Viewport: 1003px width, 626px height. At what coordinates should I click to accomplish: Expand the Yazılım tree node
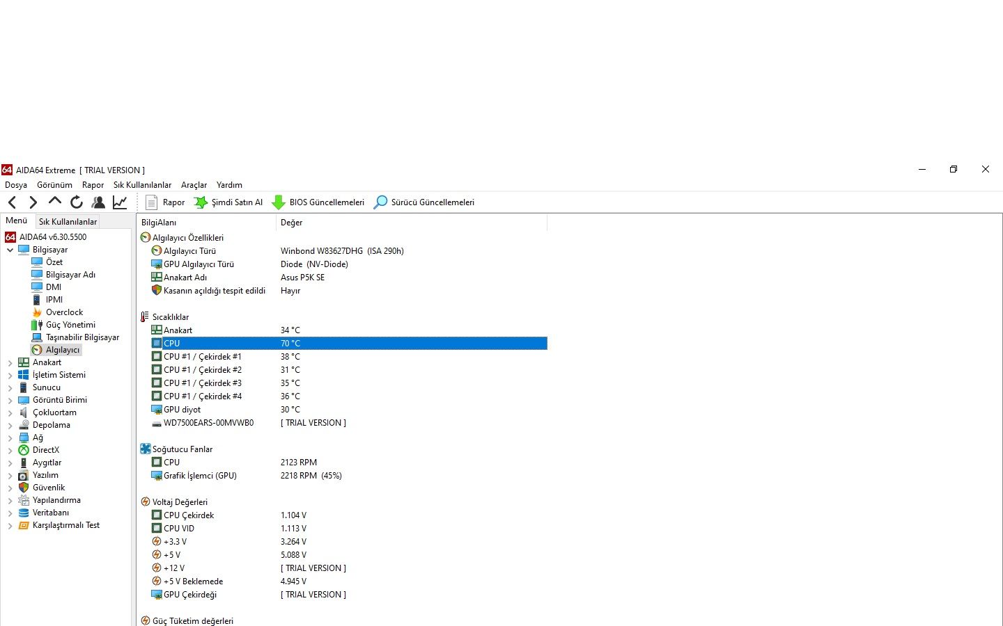pos(10,475)
